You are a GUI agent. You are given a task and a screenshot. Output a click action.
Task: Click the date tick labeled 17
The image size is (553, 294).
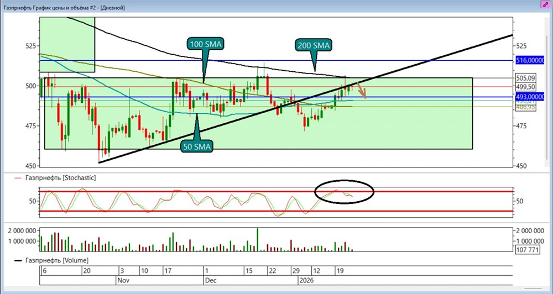point(168,271)
